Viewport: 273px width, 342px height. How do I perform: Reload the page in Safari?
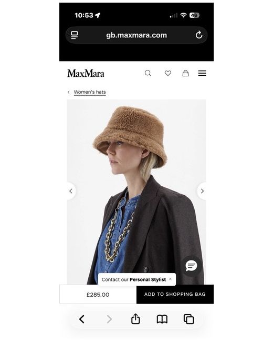199,35
